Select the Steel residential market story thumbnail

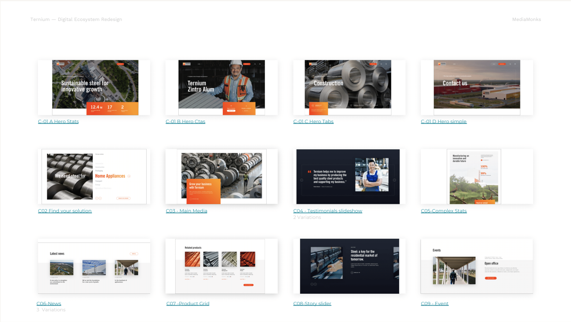coord(349,266)
